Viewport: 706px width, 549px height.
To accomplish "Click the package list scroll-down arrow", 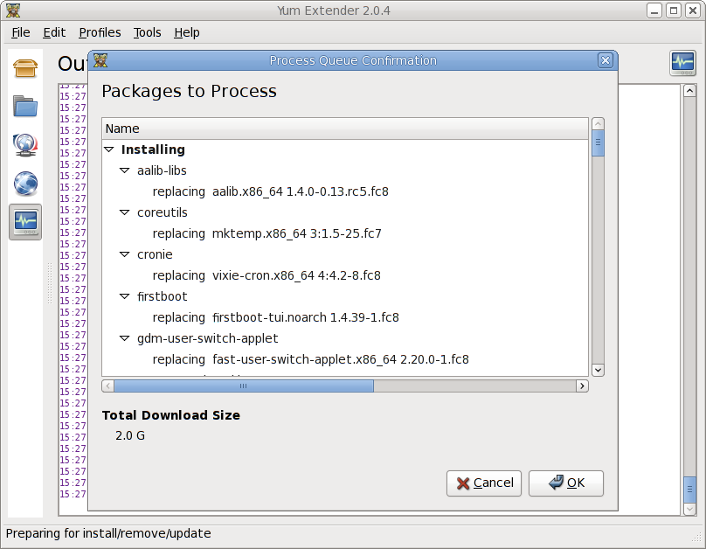I will pos(598,370).
